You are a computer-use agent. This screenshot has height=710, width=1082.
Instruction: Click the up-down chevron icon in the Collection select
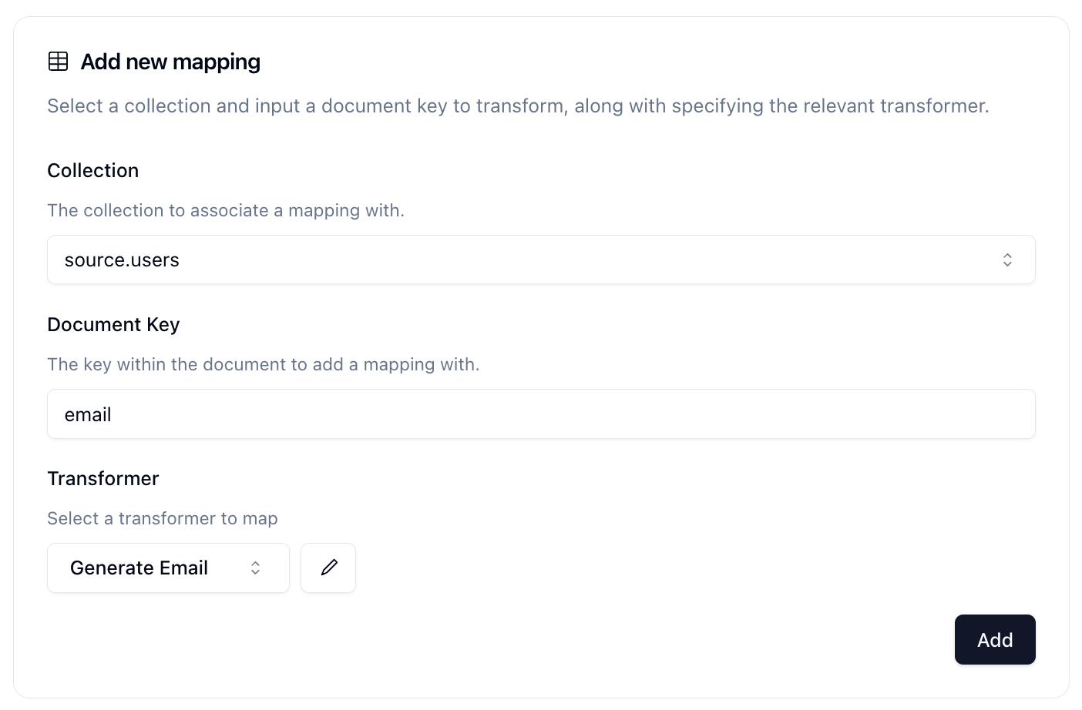tap(1007, 260)
